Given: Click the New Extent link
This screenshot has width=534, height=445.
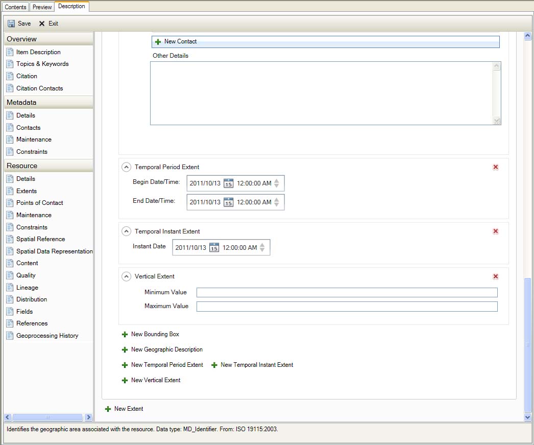Looking at the screenshot, I should pyautogui.click(x=128, y=409).
